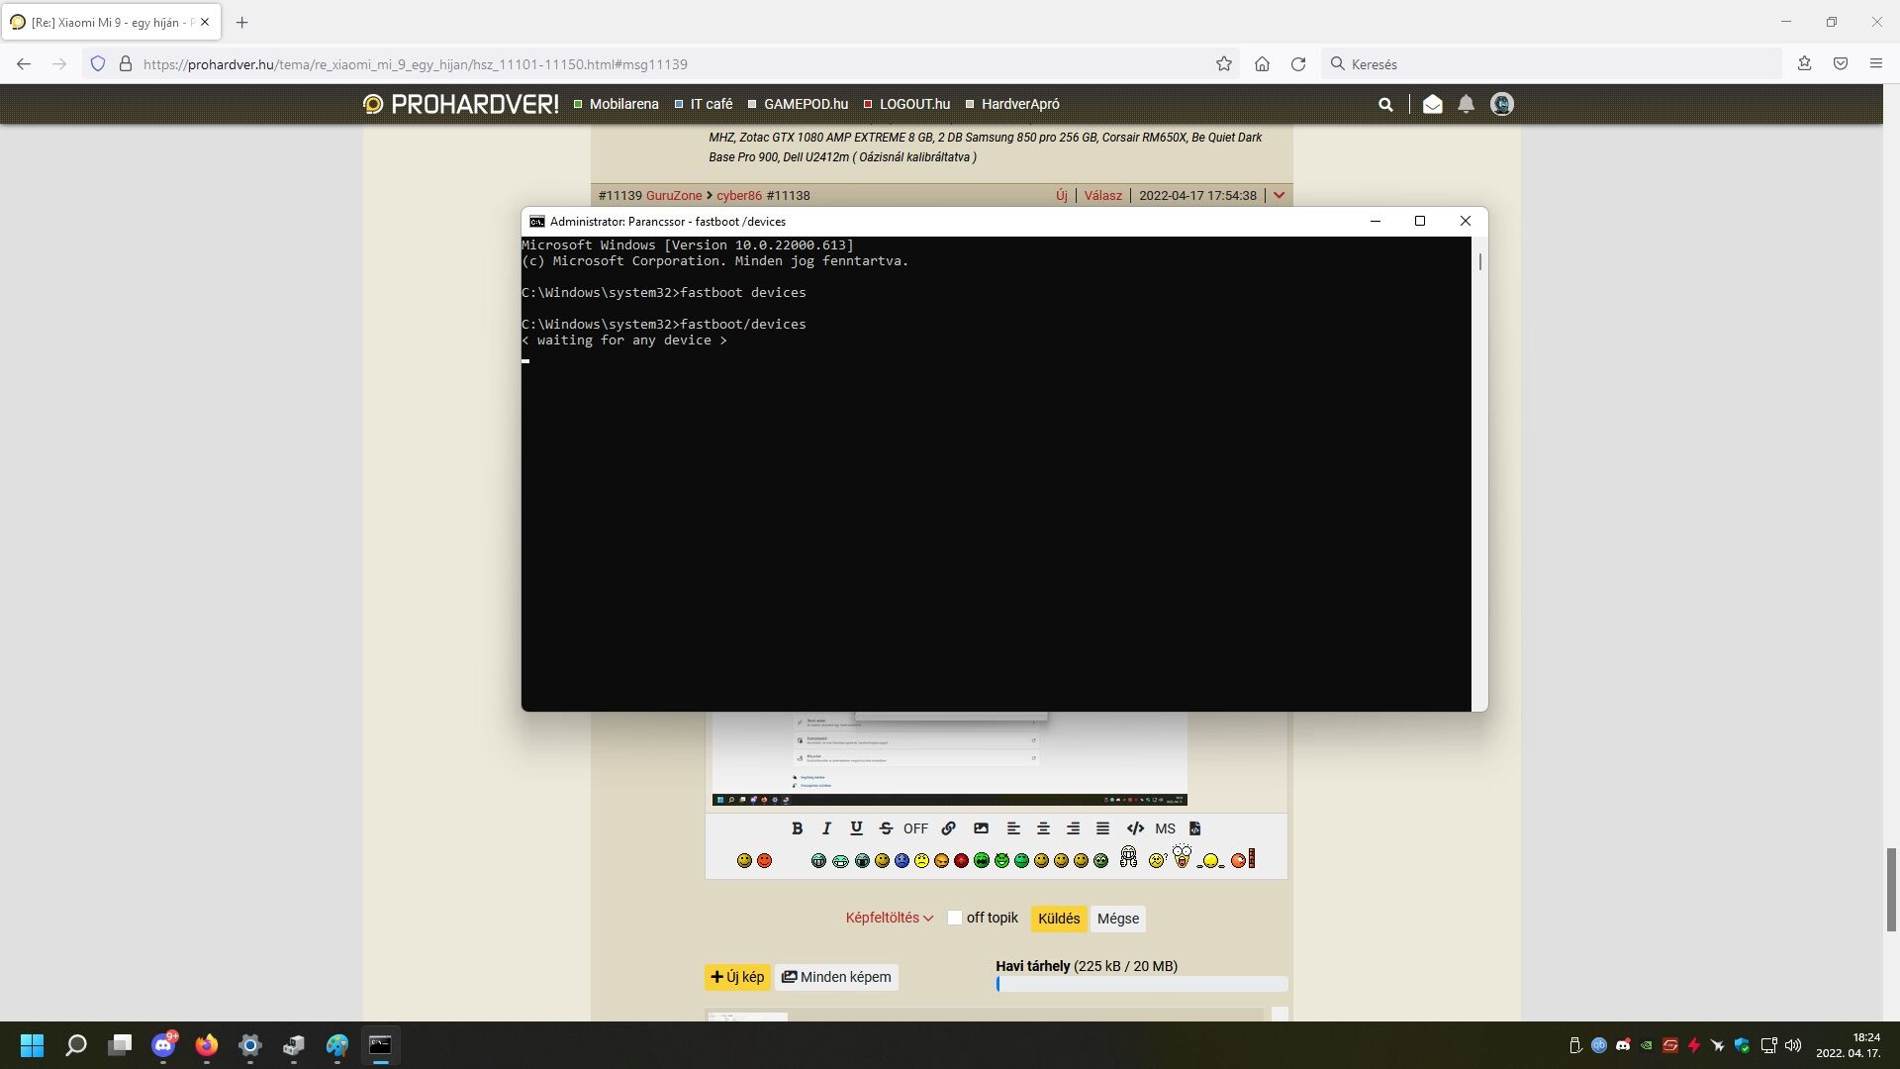Open Discord from the taskbar
Screen dimensions: 1900x1069
(163, 1045)
